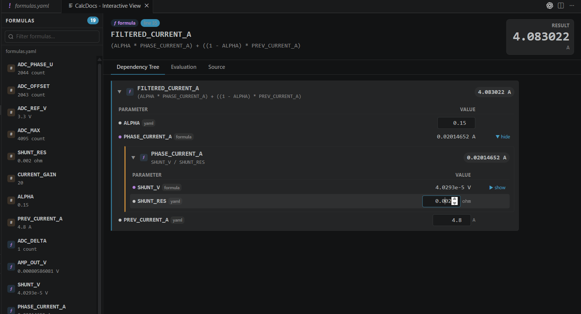Click the 0.02014652 A badge on nested node
This screenshot has height=314, width=581.
pyautogui.click(x=486, y=158)
